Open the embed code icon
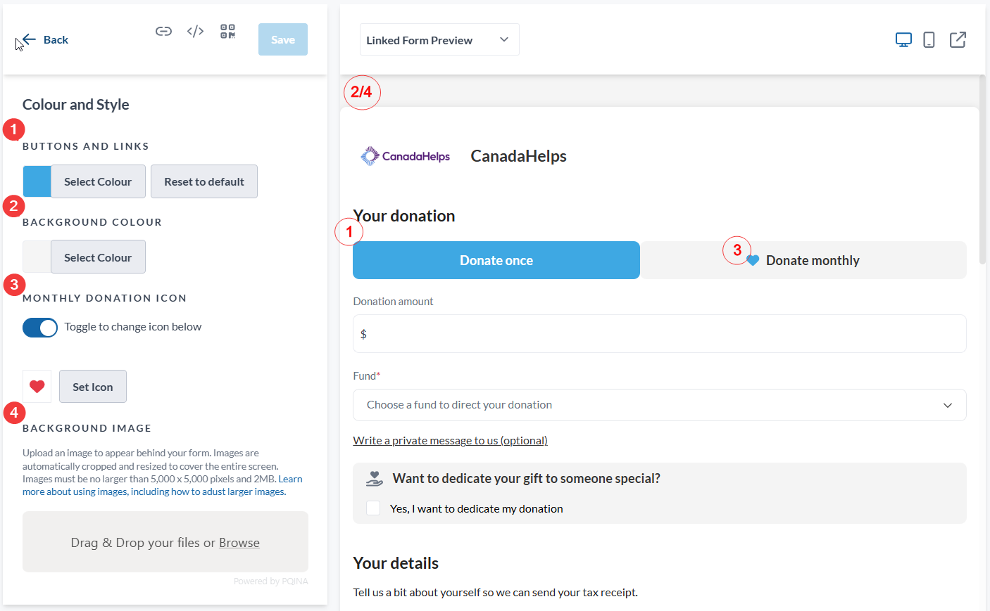The height and width of the screenshot is (611, 990). coord(195,31)
